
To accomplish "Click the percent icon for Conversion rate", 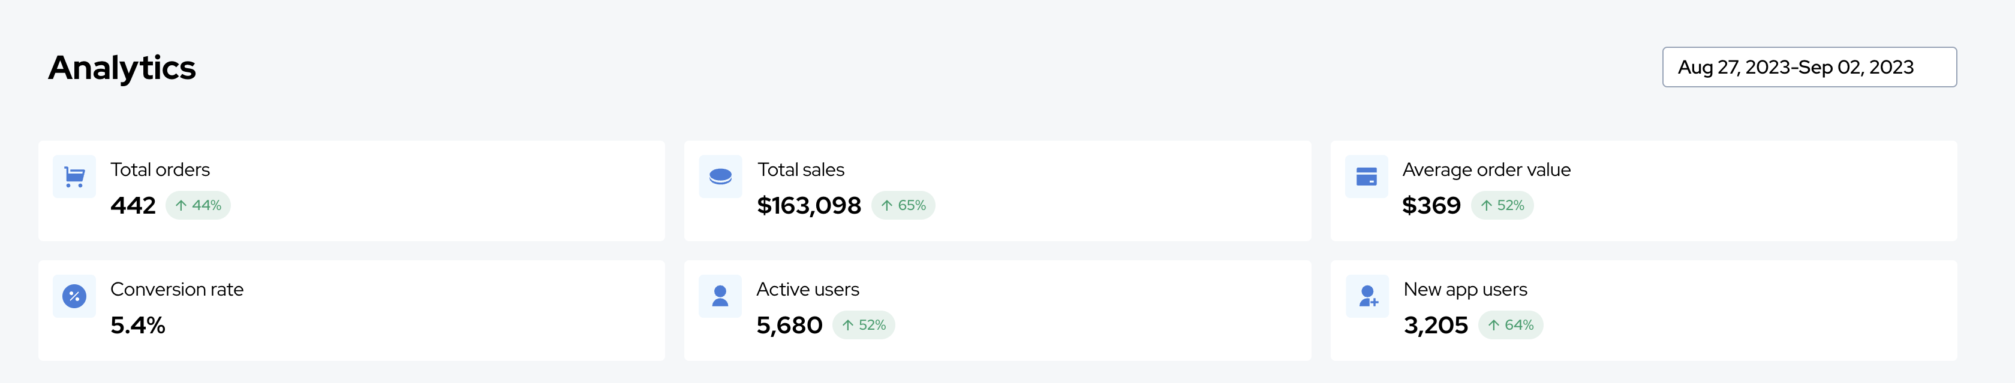I will [x=74, y=296].
